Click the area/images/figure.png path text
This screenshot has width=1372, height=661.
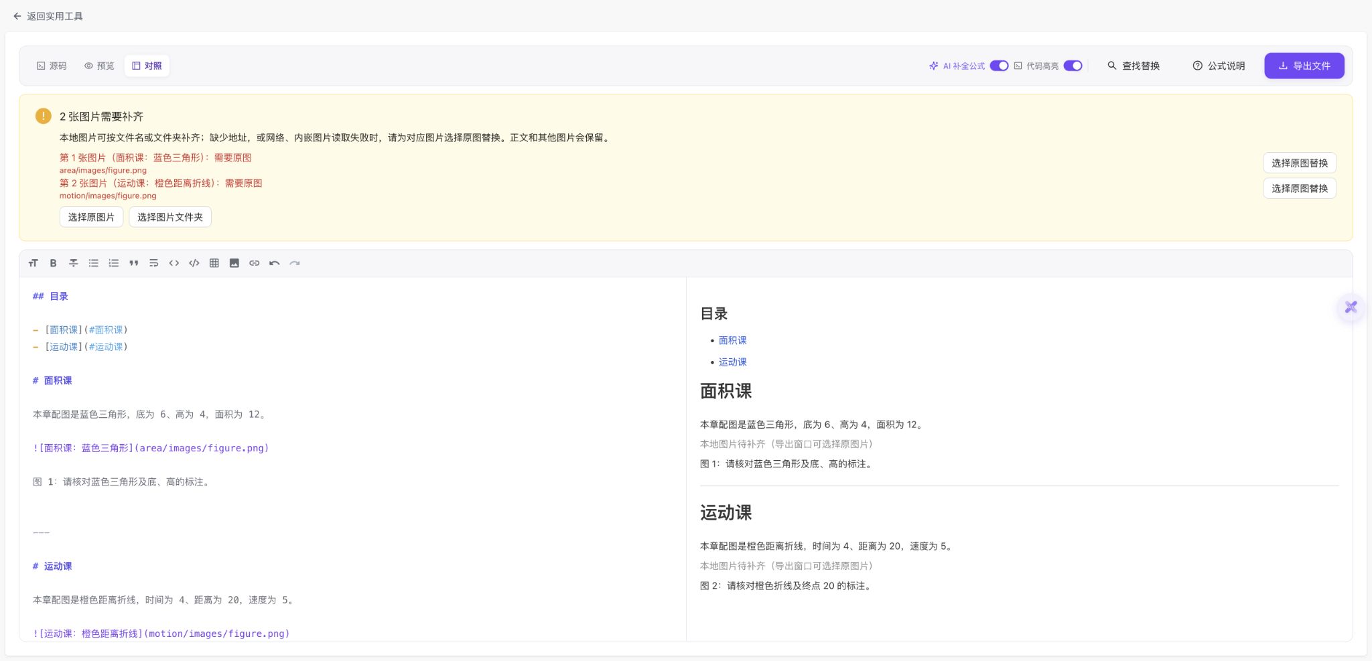click(x=102, y=170)
